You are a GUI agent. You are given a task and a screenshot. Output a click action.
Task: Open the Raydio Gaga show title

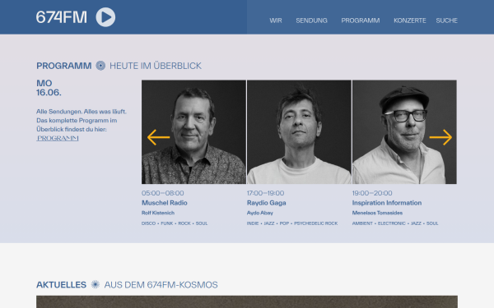[267, 203]
